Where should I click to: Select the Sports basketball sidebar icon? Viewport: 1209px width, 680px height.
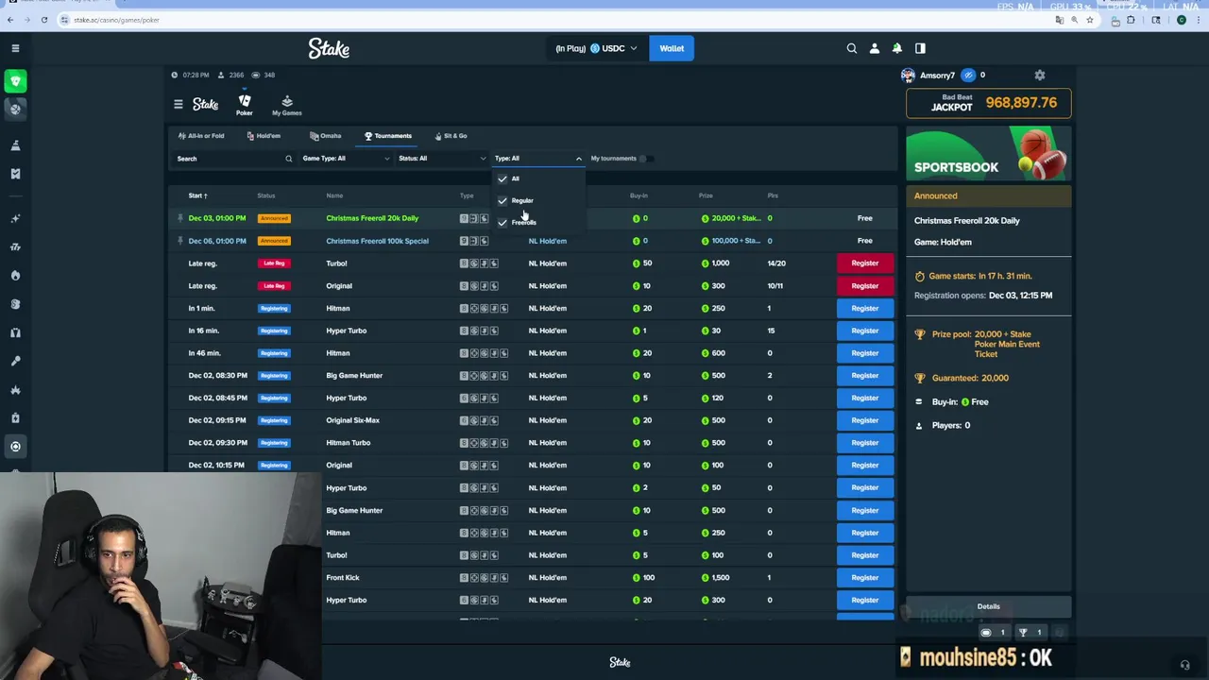tap(15, 109)
